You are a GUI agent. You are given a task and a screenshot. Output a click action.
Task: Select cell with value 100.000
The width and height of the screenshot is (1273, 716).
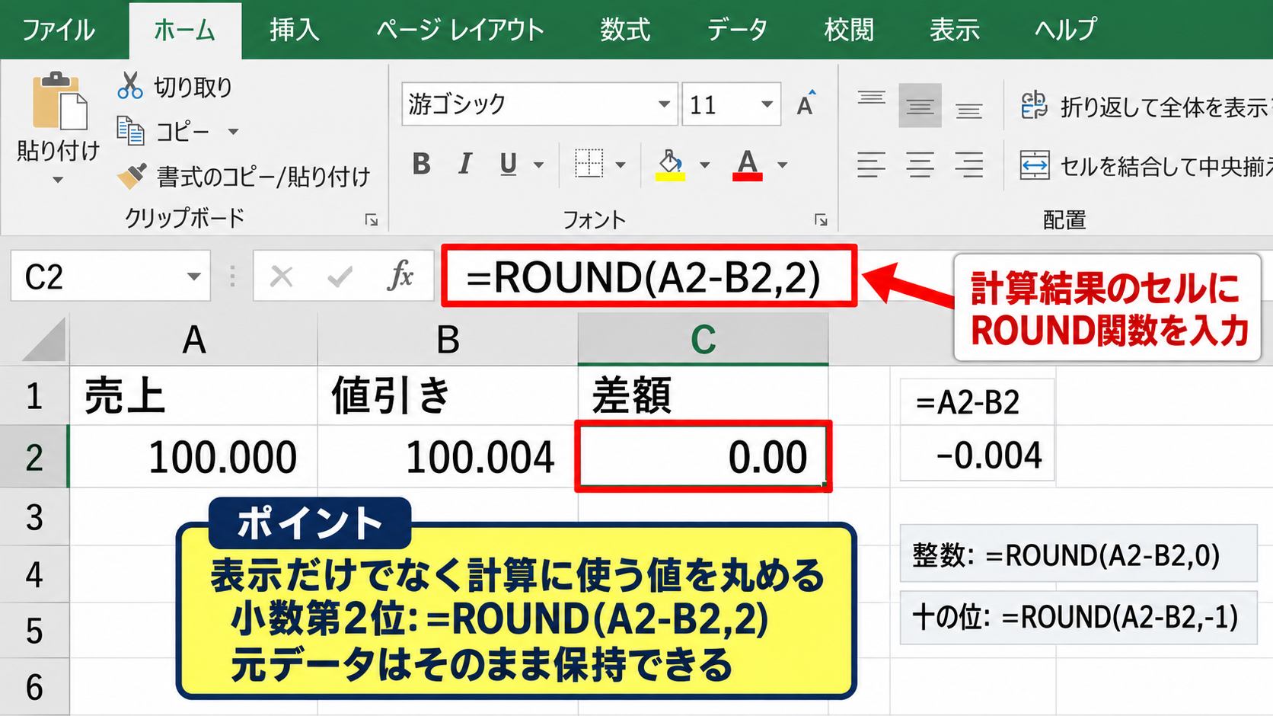pyautogui.click(x=193, y=457)
